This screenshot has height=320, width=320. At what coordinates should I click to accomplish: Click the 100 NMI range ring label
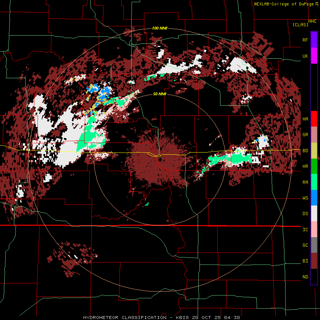coord(160,28)
